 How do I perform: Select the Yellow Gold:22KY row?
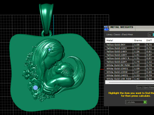(x=130, y=62)
